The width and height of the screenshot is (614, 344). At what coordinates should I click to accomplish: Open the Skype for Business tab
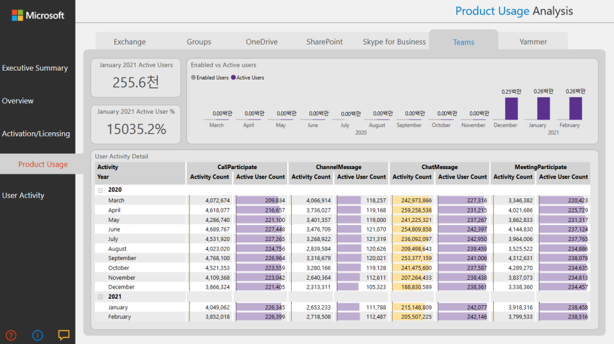tap(394, 41)
